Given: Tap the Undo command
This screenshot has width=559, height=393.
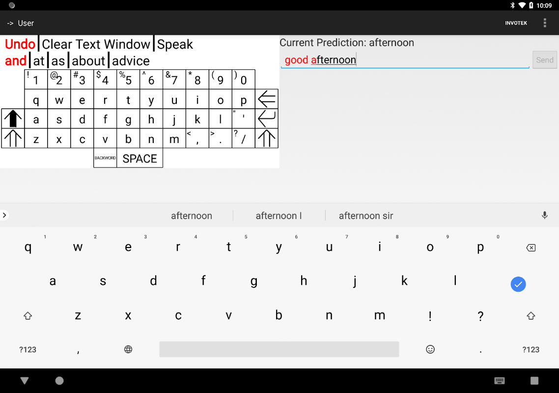Looking at the screenshot, I should point(20,44).
